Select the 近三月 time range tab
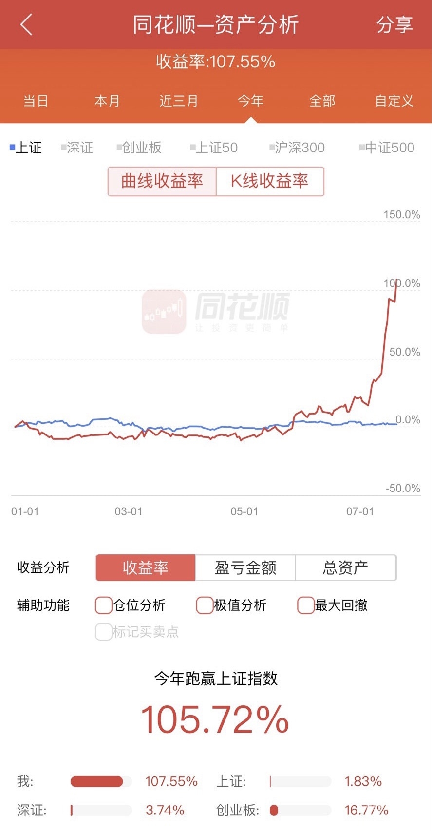The height and width of the screenshot is (831, 432). [179, 101]
